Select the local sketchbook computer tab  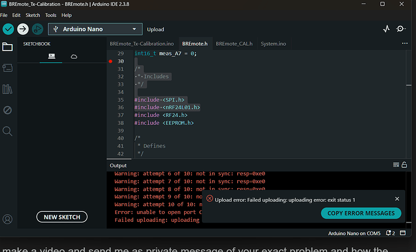51,56
